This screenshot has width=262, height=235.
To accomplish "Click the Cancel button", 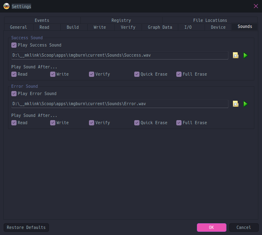I will (x=244, y=227).
